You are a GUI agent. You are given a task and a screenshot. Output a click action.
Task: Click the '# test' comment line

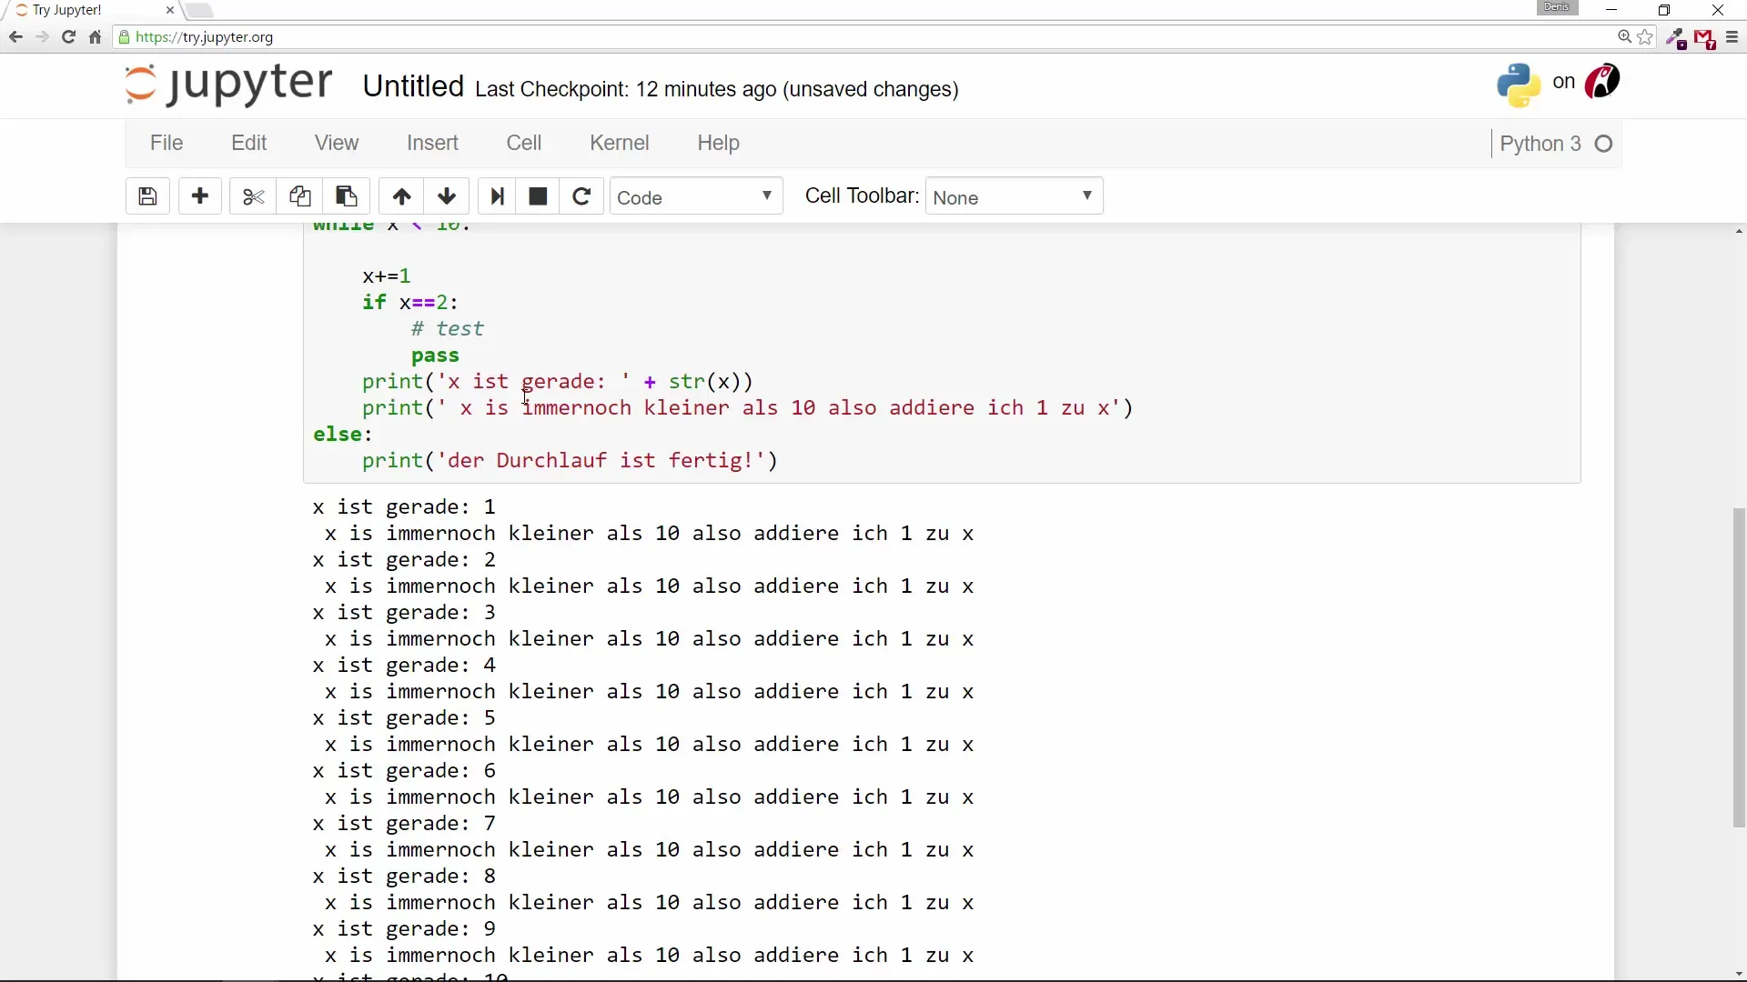[x=448, y=328]
